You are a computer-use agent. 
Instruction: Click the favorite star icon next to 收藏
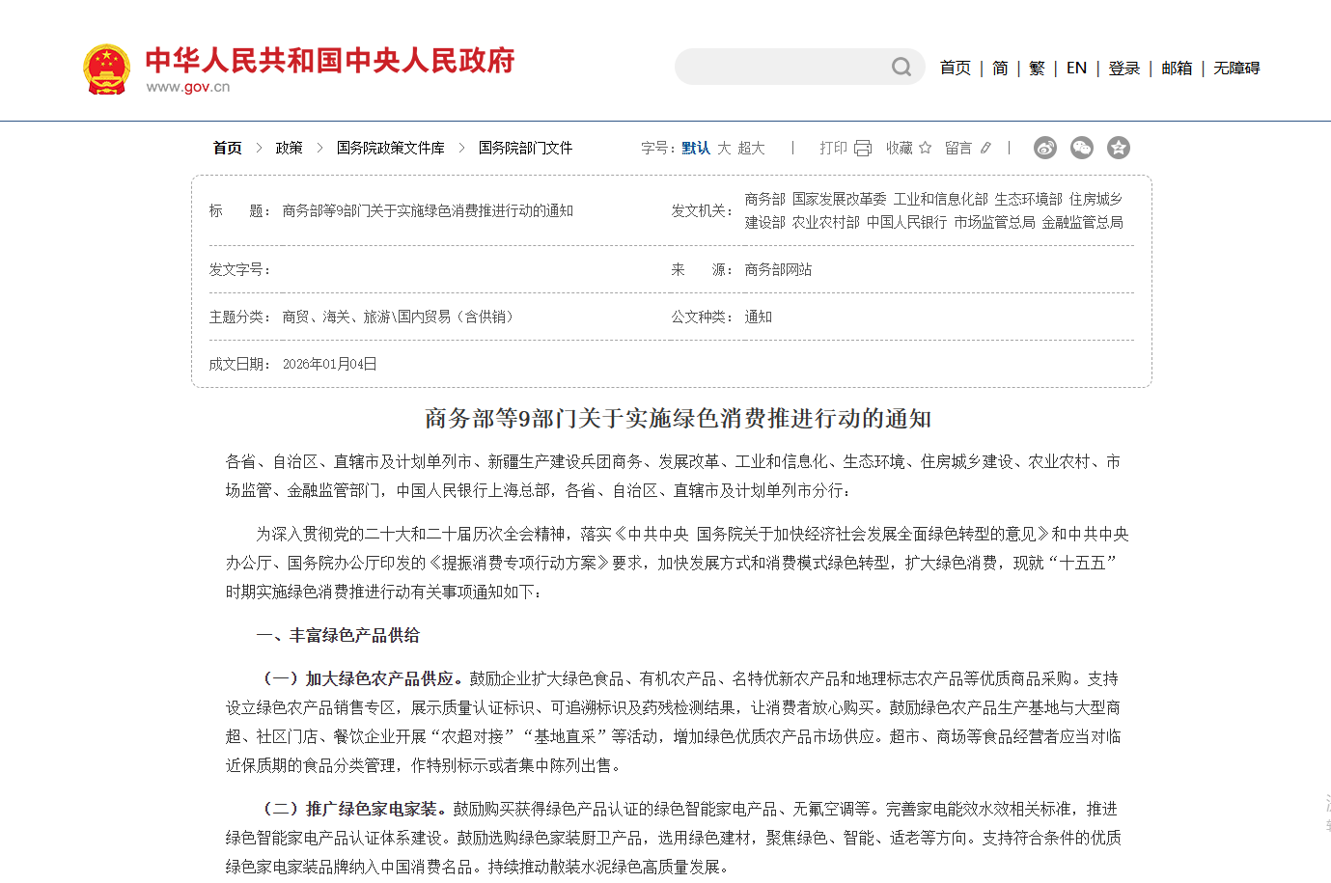[926, 148]
